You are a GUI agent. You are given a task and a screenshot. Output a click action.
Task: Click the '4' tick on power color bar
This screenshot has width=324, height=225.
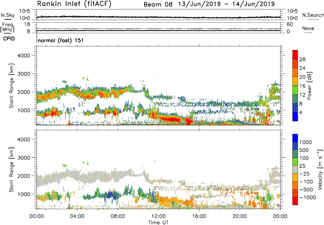point(301,113)
